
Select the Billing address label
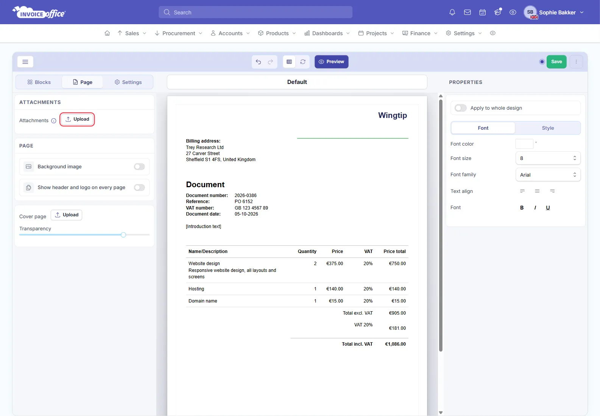pos(203,141)
